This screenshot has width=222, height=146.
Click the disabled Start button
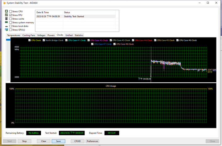[10, 141]
